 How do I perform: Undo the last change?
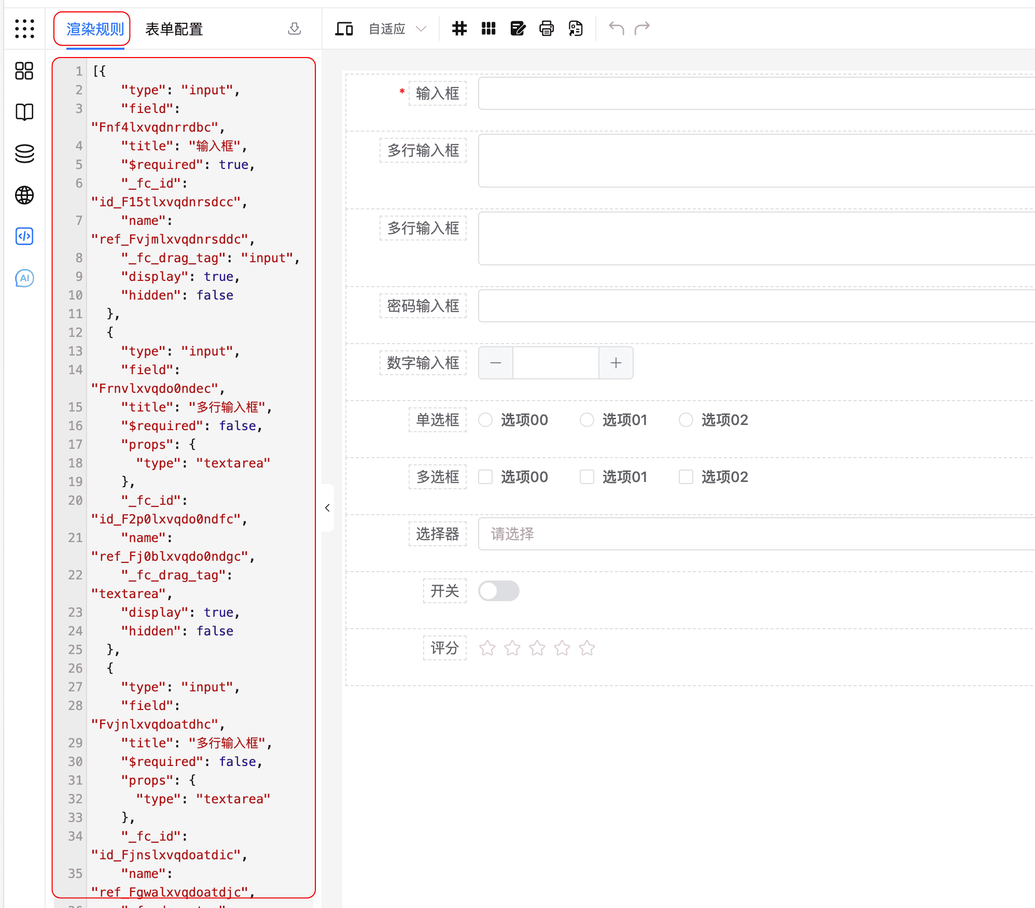616,27
